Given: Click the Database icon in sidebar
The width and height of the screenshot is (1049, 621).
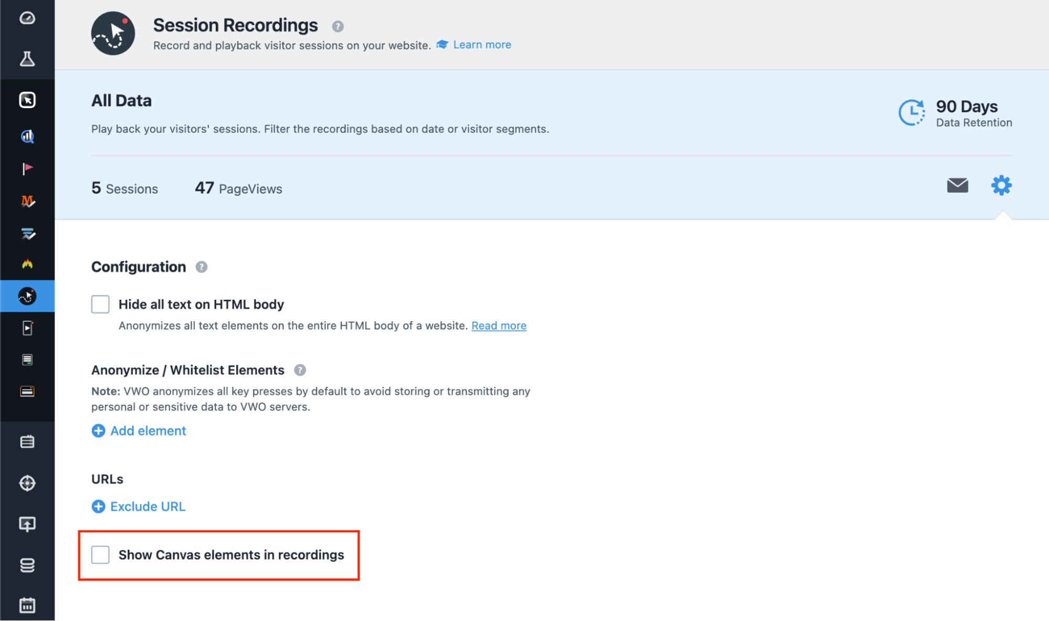Looking at the screenshot, I should [x=27, y=564].
